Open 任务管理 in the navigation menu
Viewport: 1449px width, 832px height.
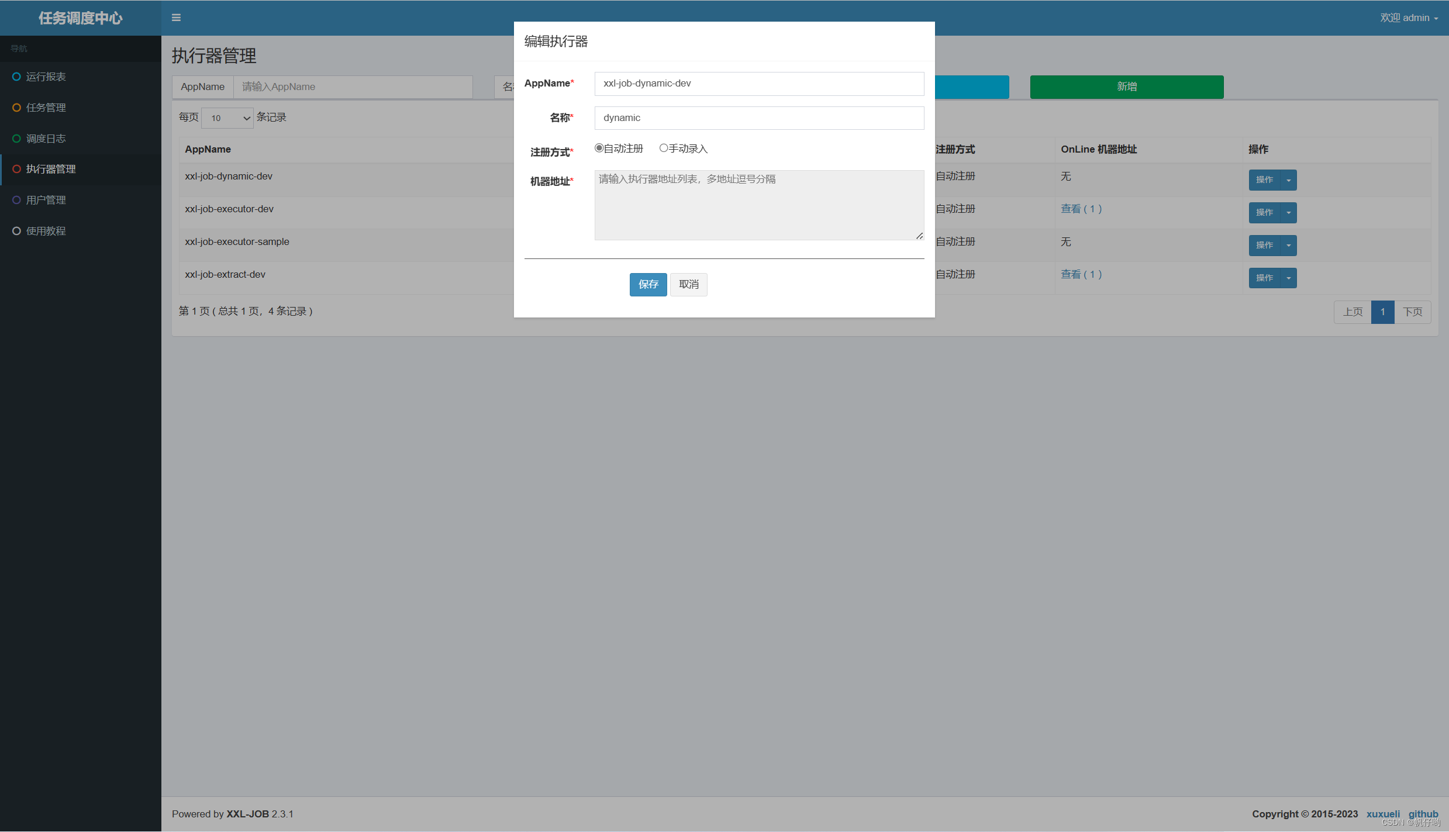(46, 108)
